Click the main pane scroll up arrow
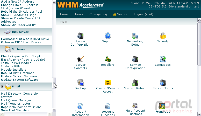Screen dimensions: 201x116 199,20
